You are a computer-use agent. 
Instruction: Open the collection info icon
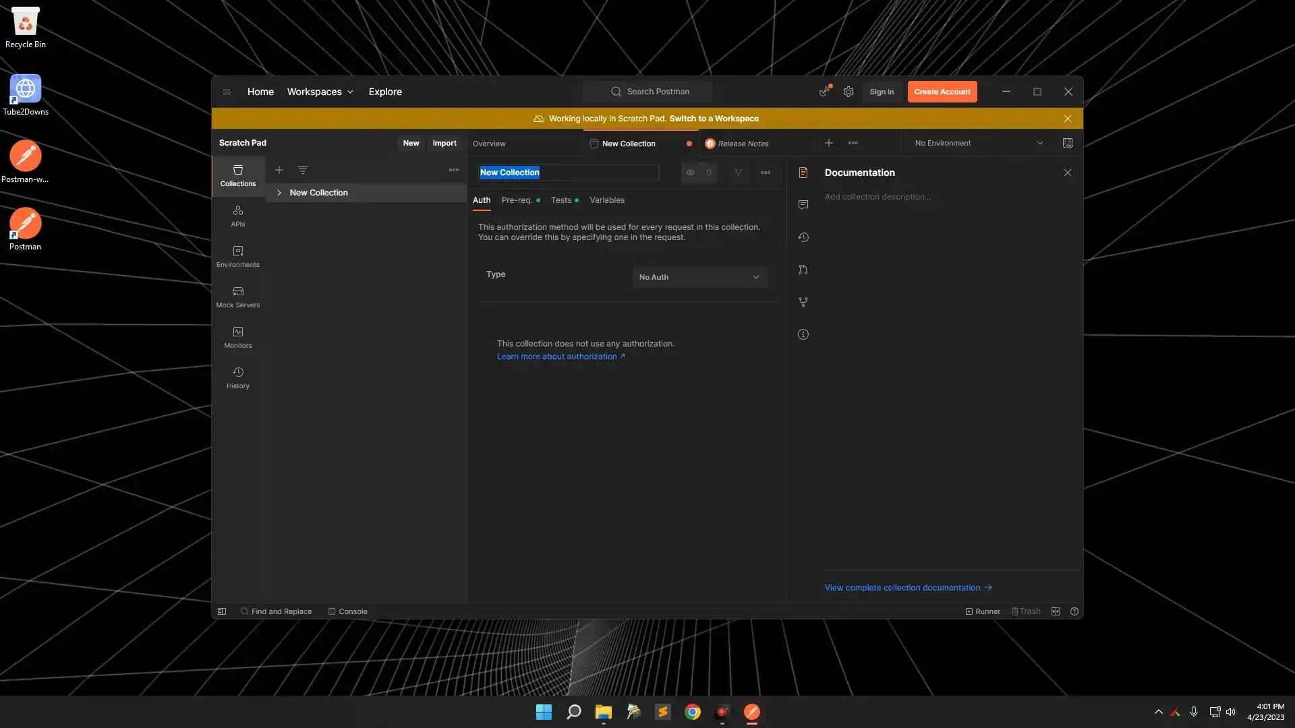[x=803, y=334]
